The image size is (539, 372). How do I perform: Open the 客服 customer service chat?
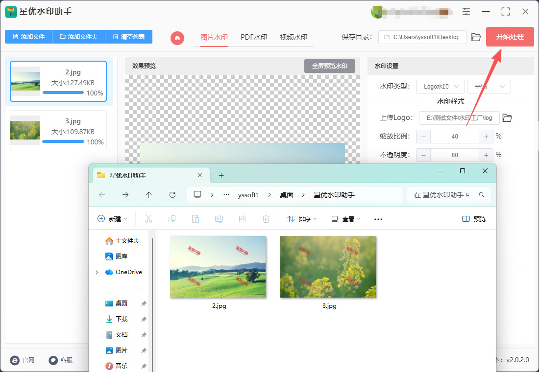[x=53, y=360]
